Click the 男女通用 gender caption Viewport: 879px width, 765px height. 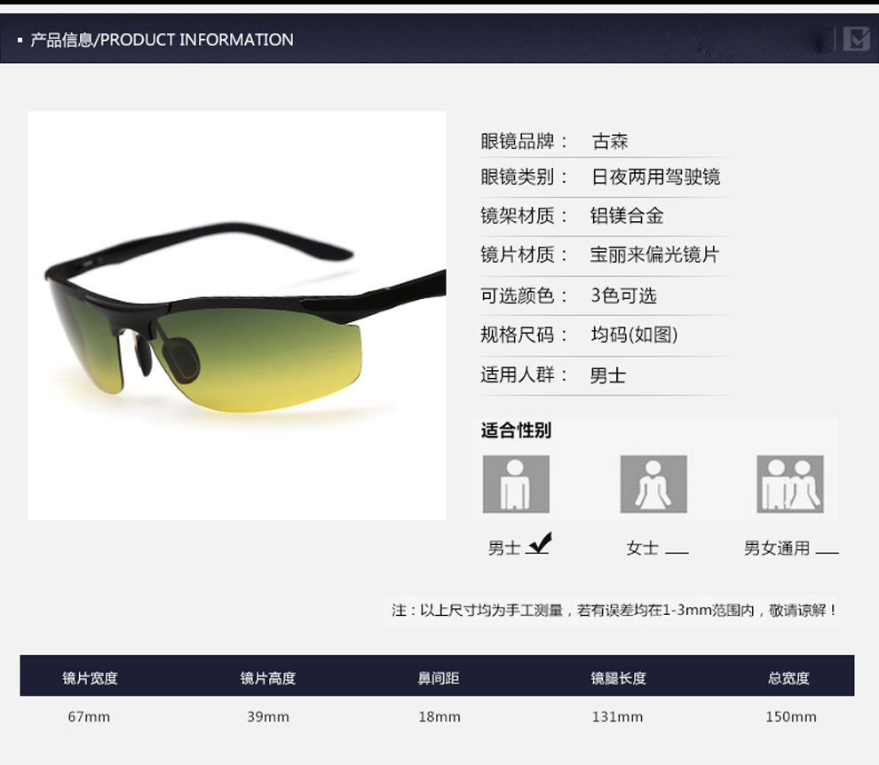pos(776,548)
